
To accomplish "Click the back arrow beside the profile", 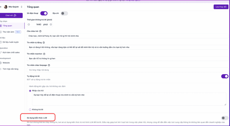I will [1, 7].
